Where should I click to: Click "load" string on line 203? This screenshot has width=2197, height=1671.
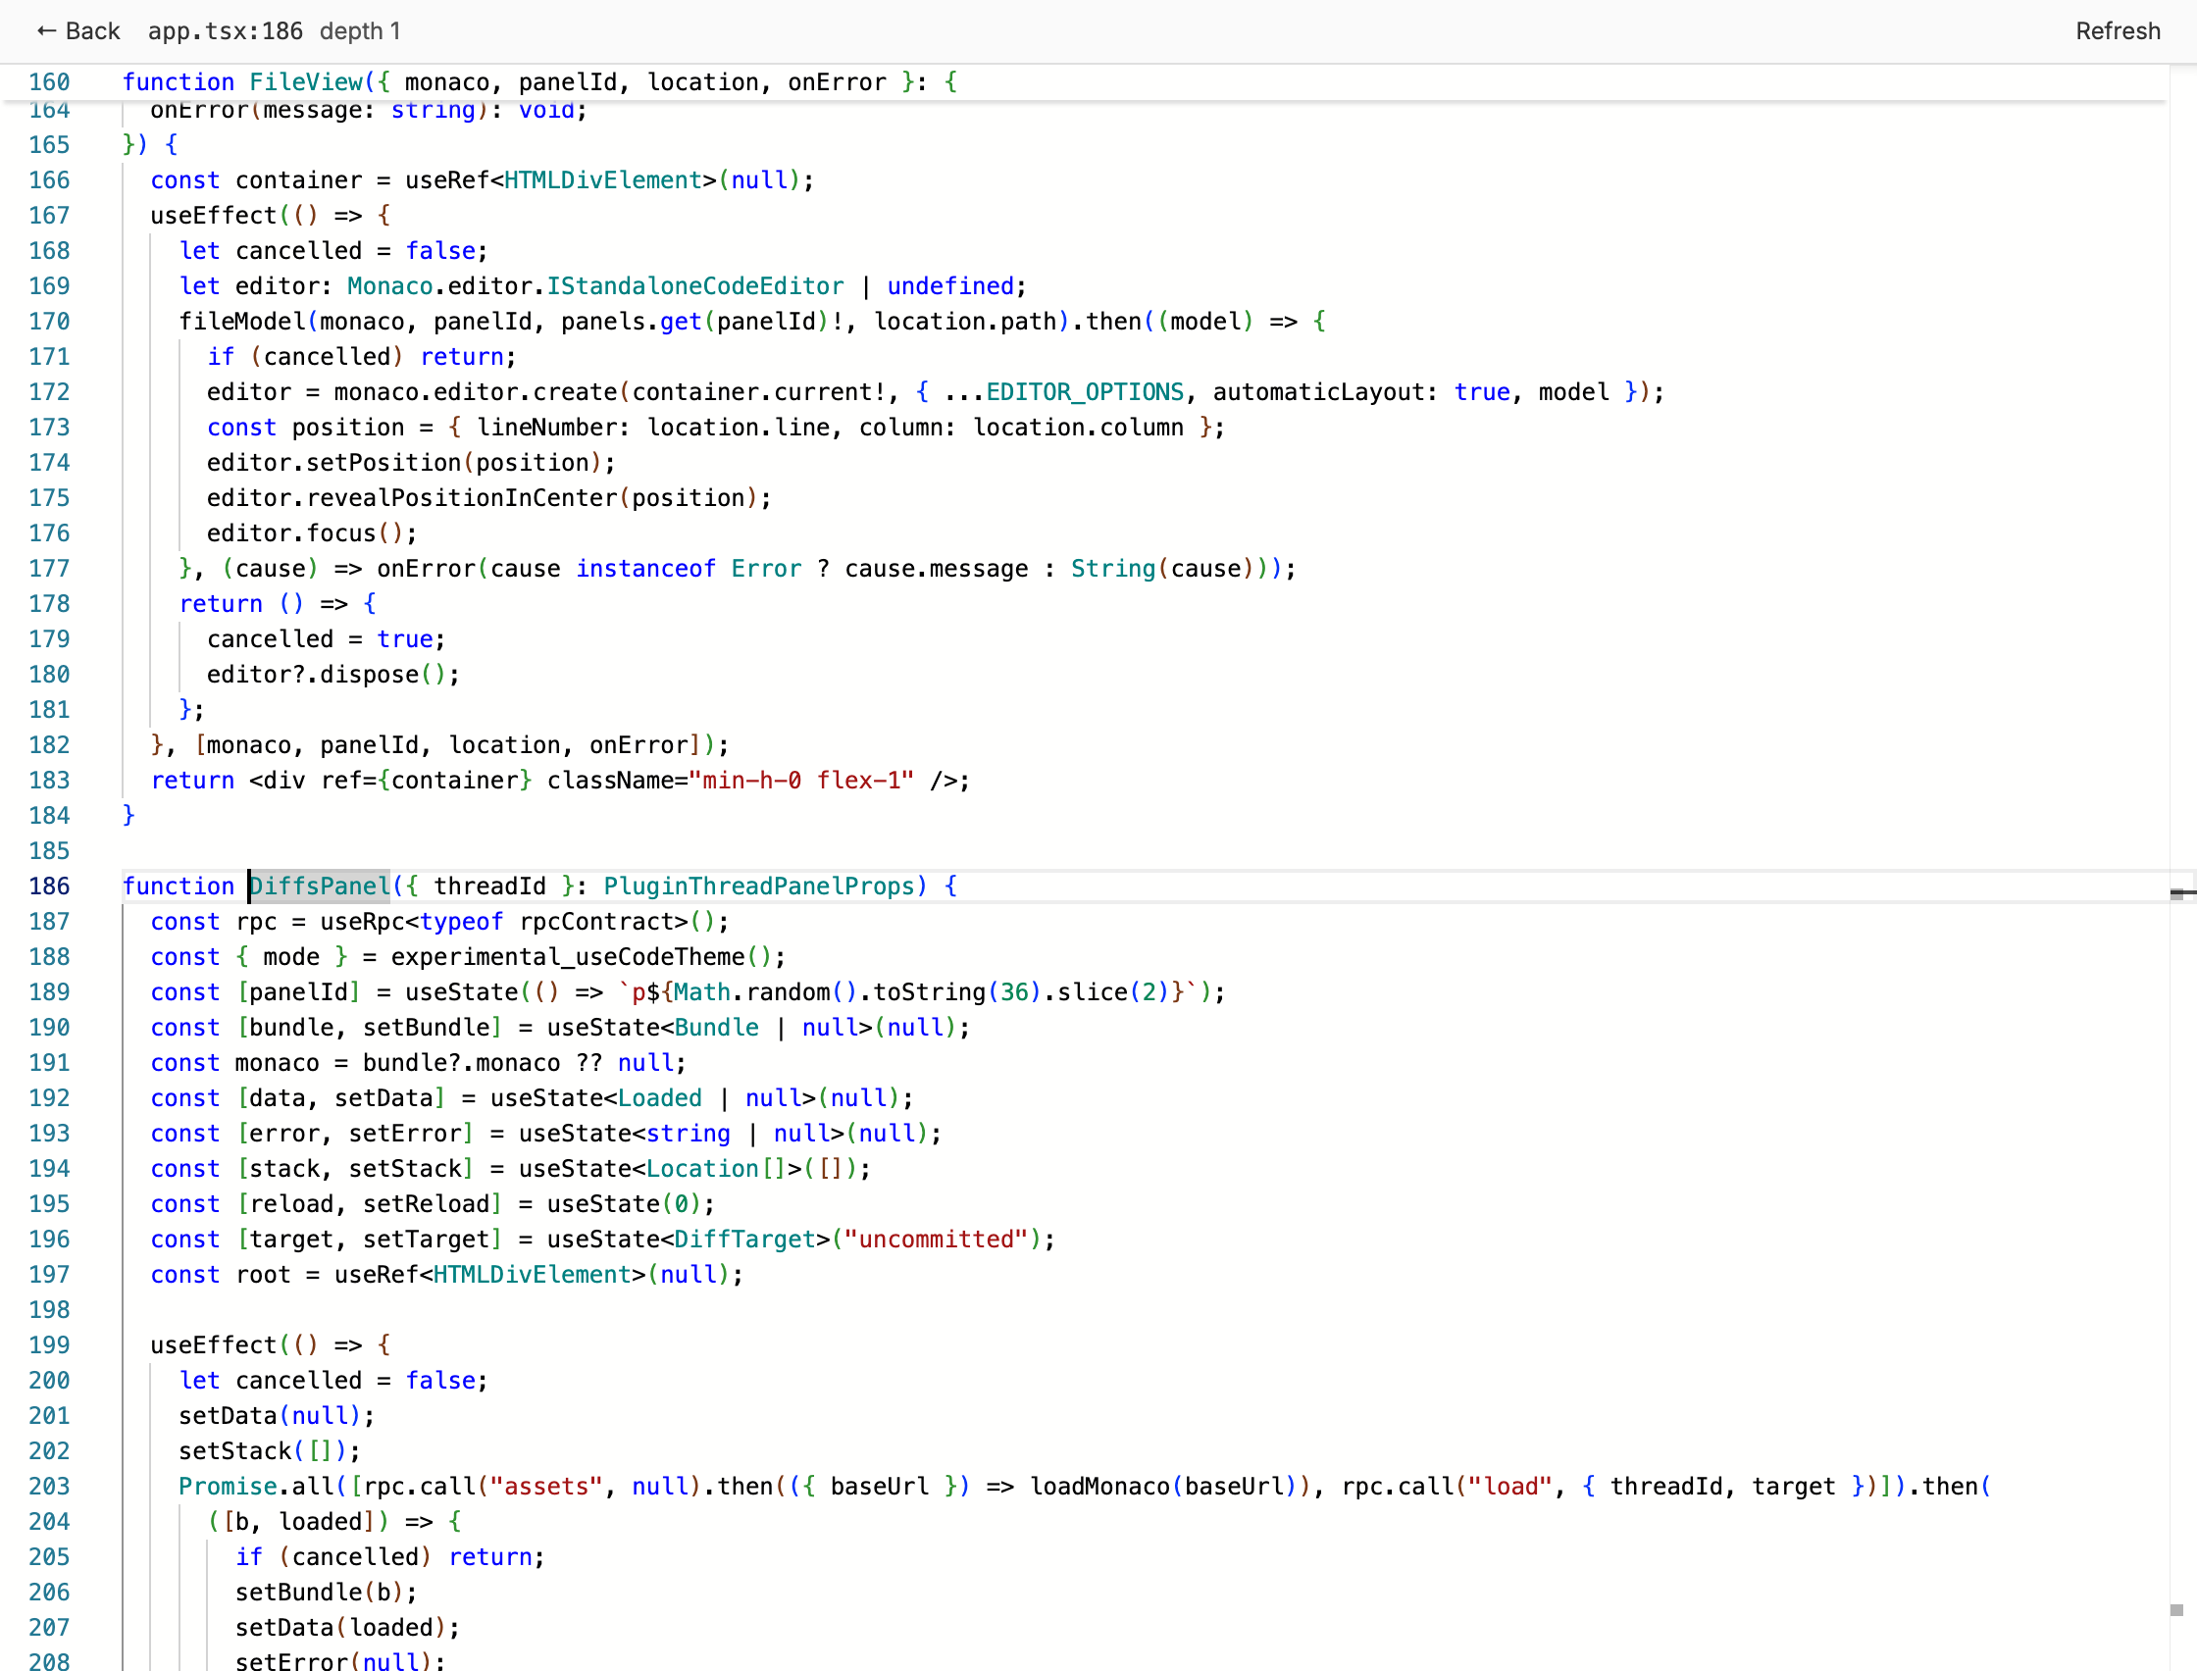(x=1510, y=1487)
